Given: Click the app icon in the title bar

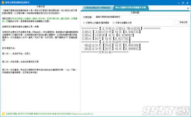Looking at the screenshot, I should click(3, 3).
